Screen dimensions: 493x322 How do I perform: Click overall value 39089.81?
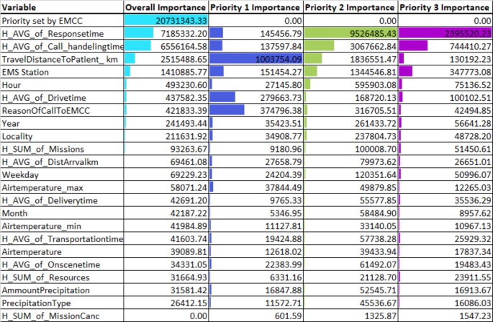pos(189,252)
